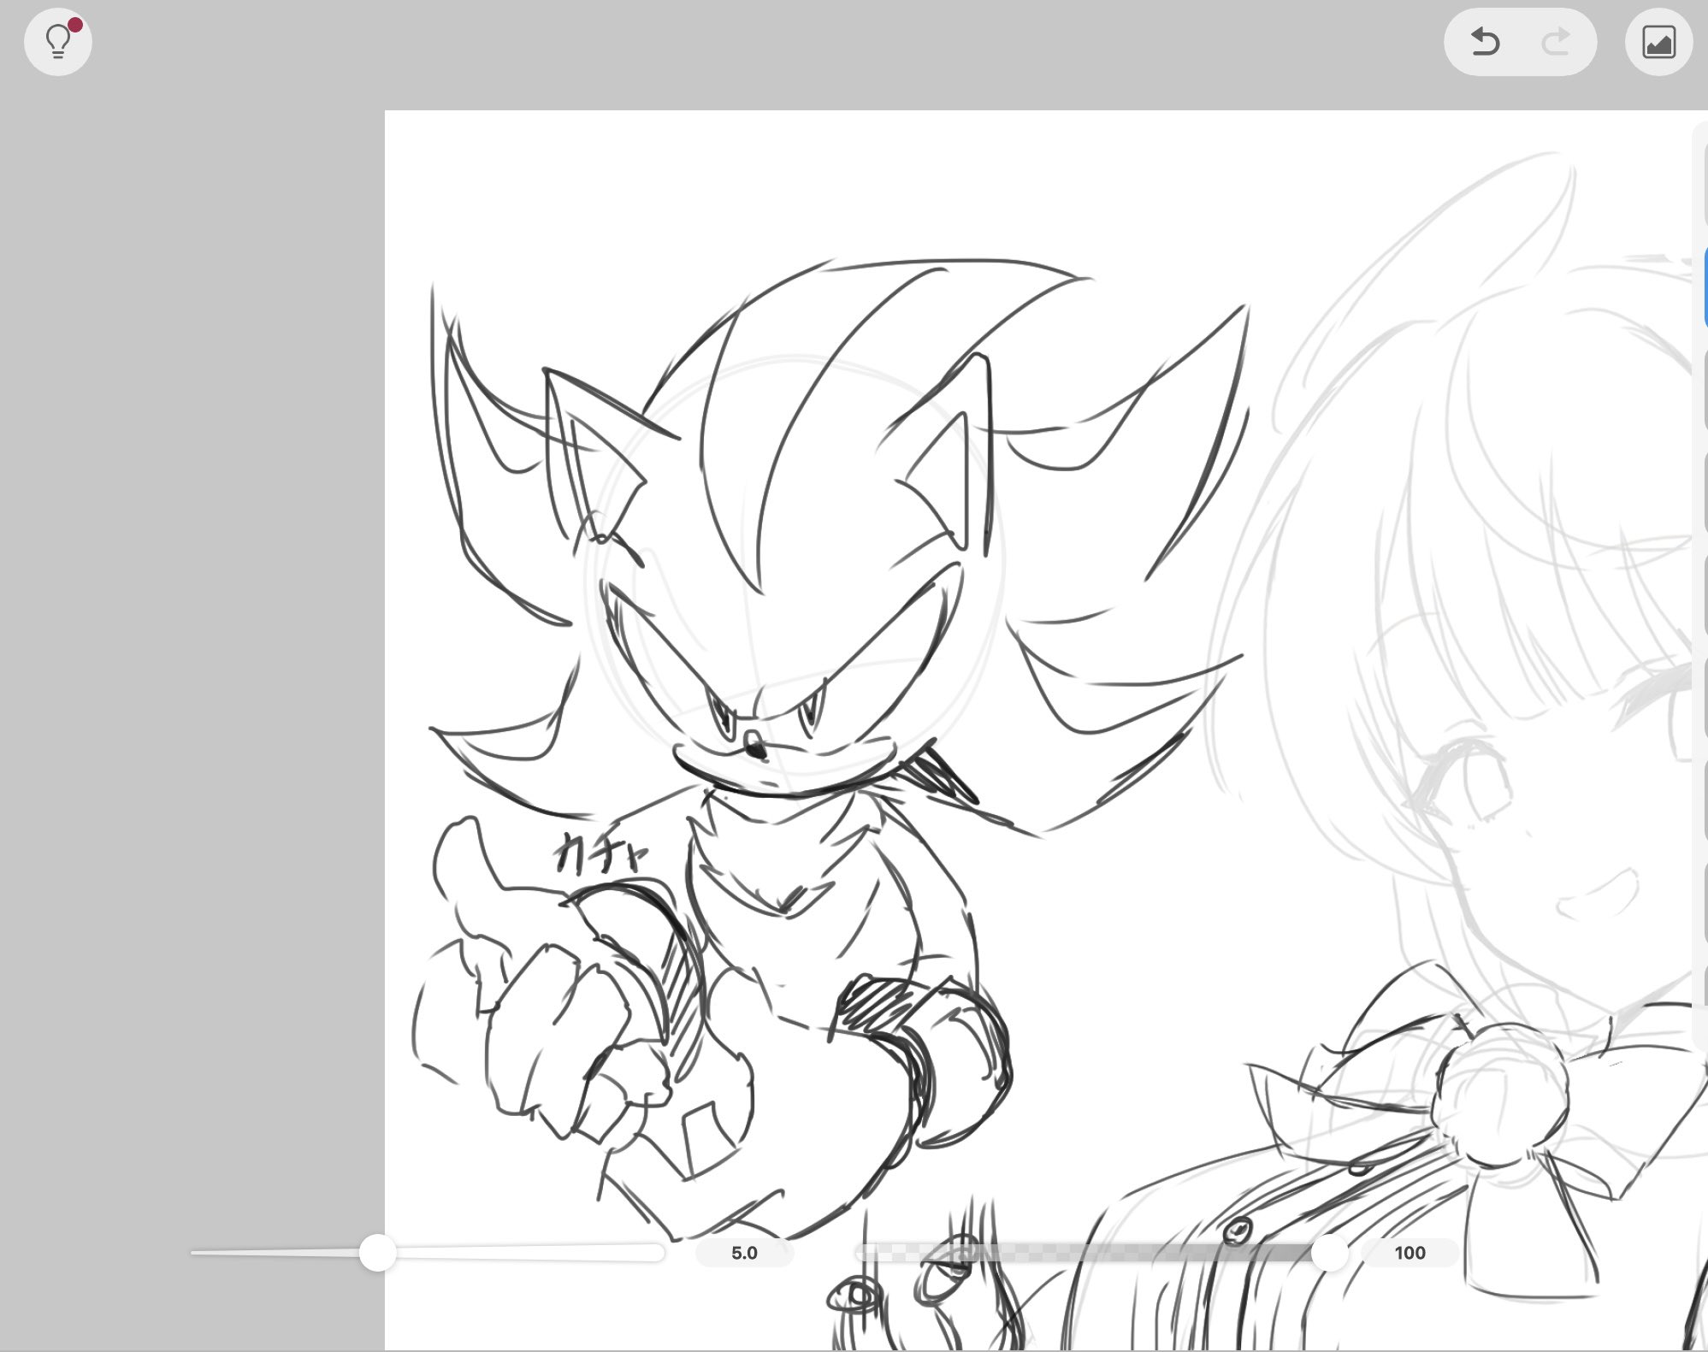Undo the last stroke
The image size is (1708, 1352).
pyautogui.click(x=1485, y=42)
